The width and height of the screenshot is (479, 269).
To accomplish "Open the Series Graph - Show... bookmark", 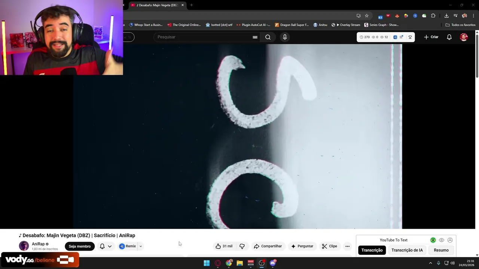I will pyautogui.click(x=381, y=25).
